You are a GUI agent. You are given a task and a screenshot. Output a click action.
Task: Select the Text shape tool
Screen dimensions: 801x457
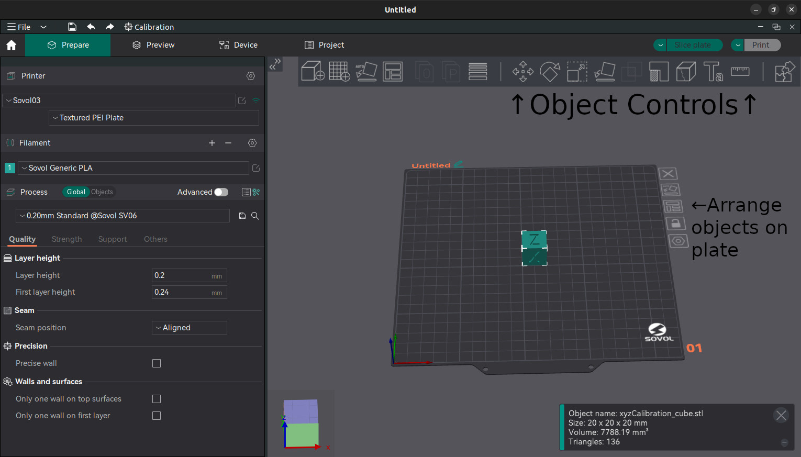click(713, 71)
